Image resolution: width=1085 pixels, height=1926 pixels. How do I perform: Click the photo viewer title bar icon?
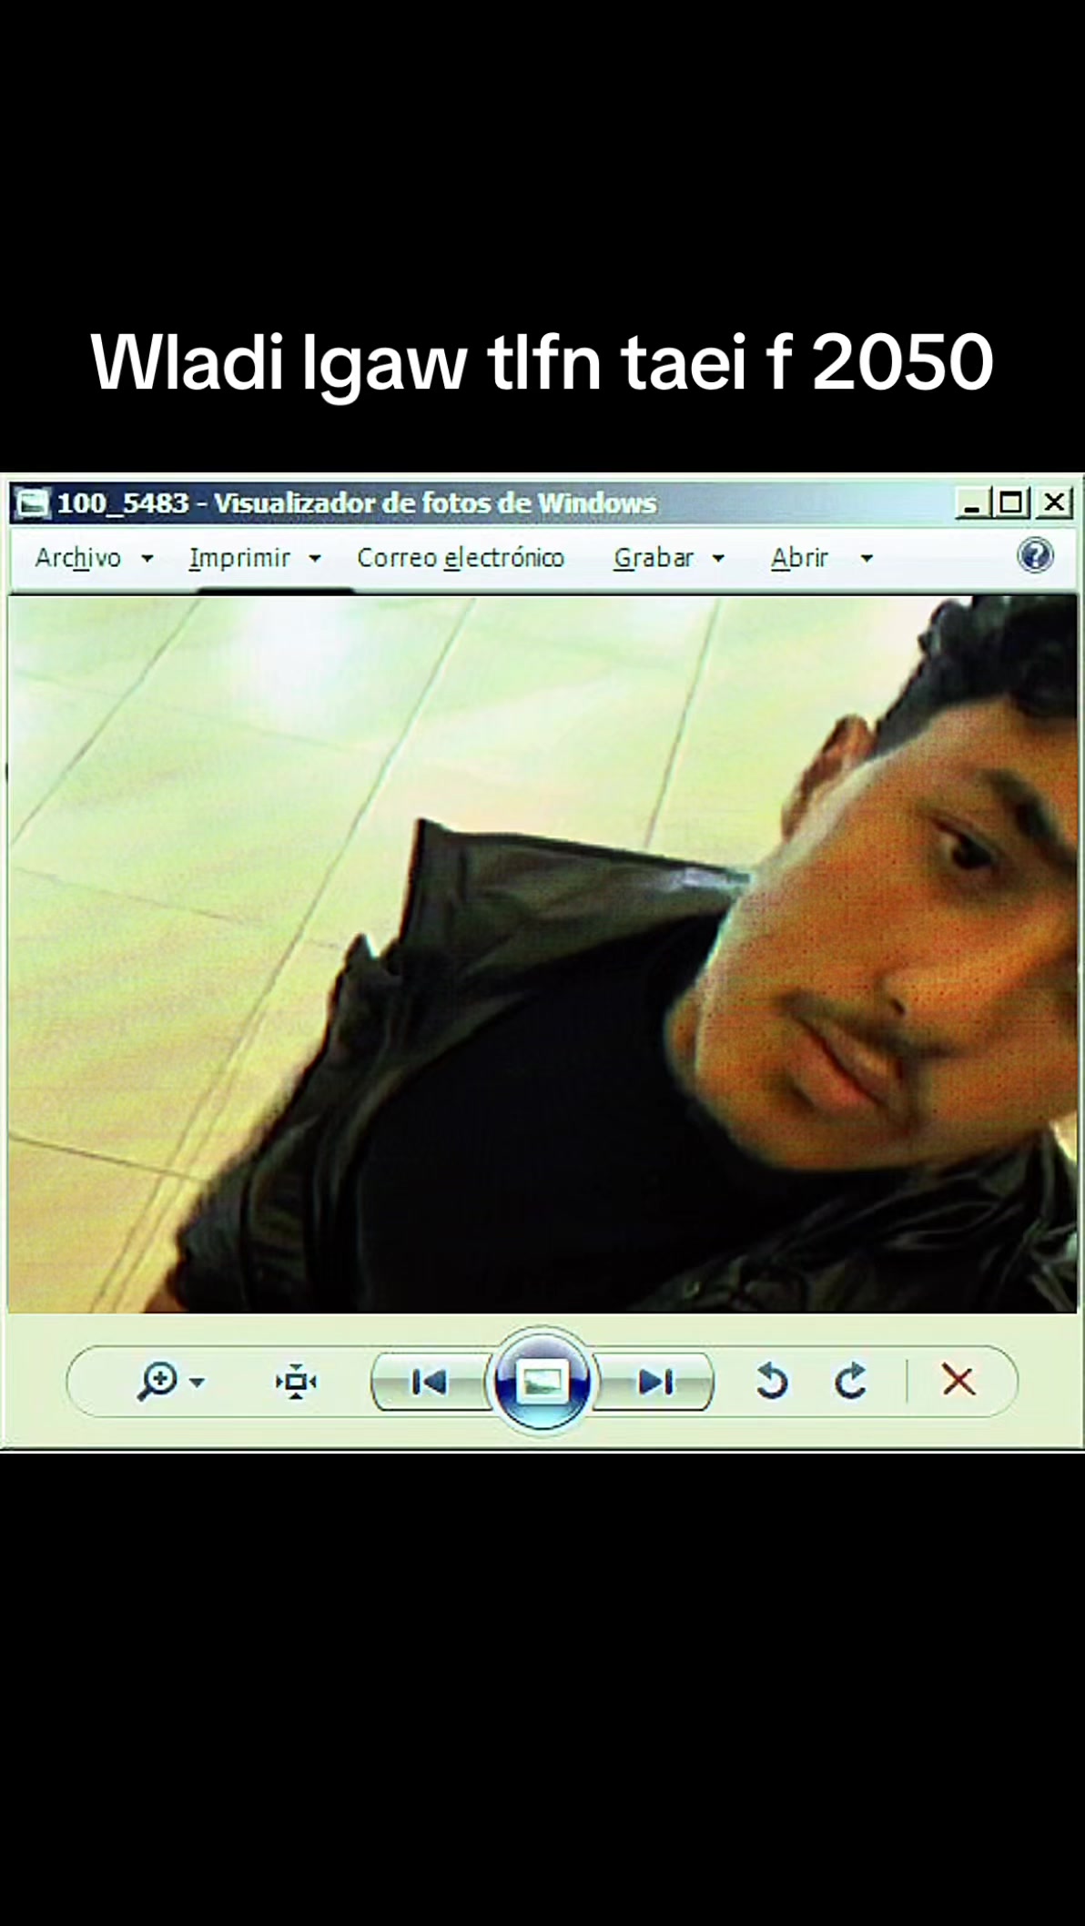pos(33,502)
